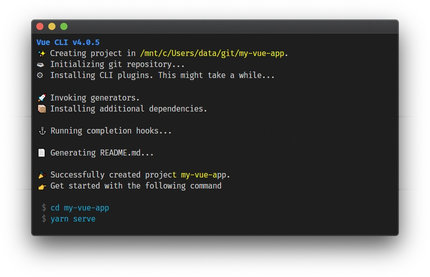Click the pointing hand emoji beside Get started

pyautogui.click(x=42, y=187)
